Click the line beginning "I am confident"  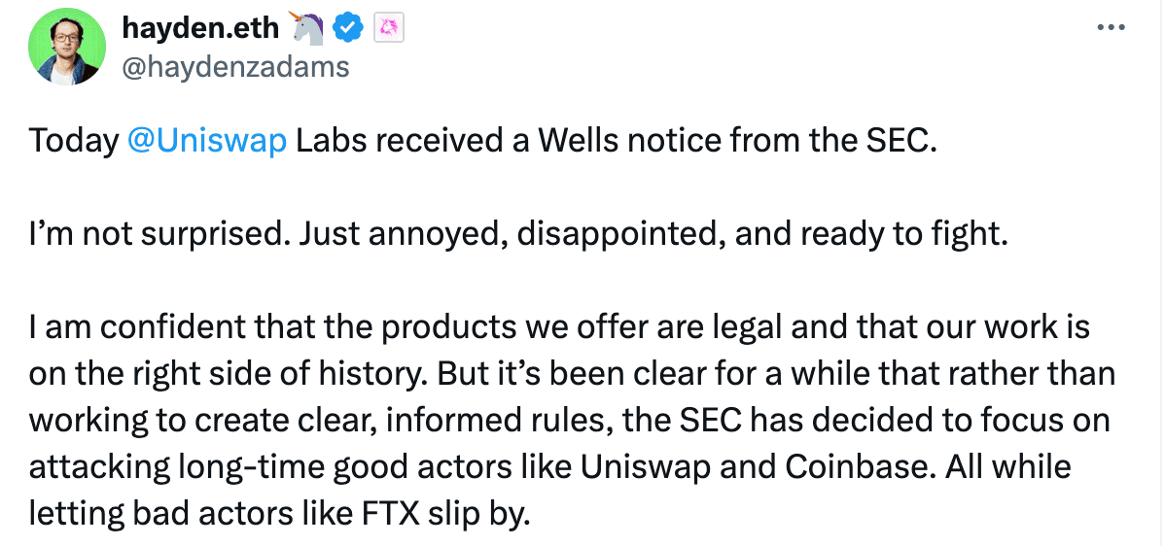[559, 328]
